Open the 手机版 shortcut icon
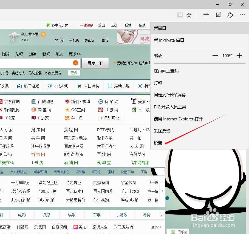Screen dimensions: 249x234 tap(74, 37)
